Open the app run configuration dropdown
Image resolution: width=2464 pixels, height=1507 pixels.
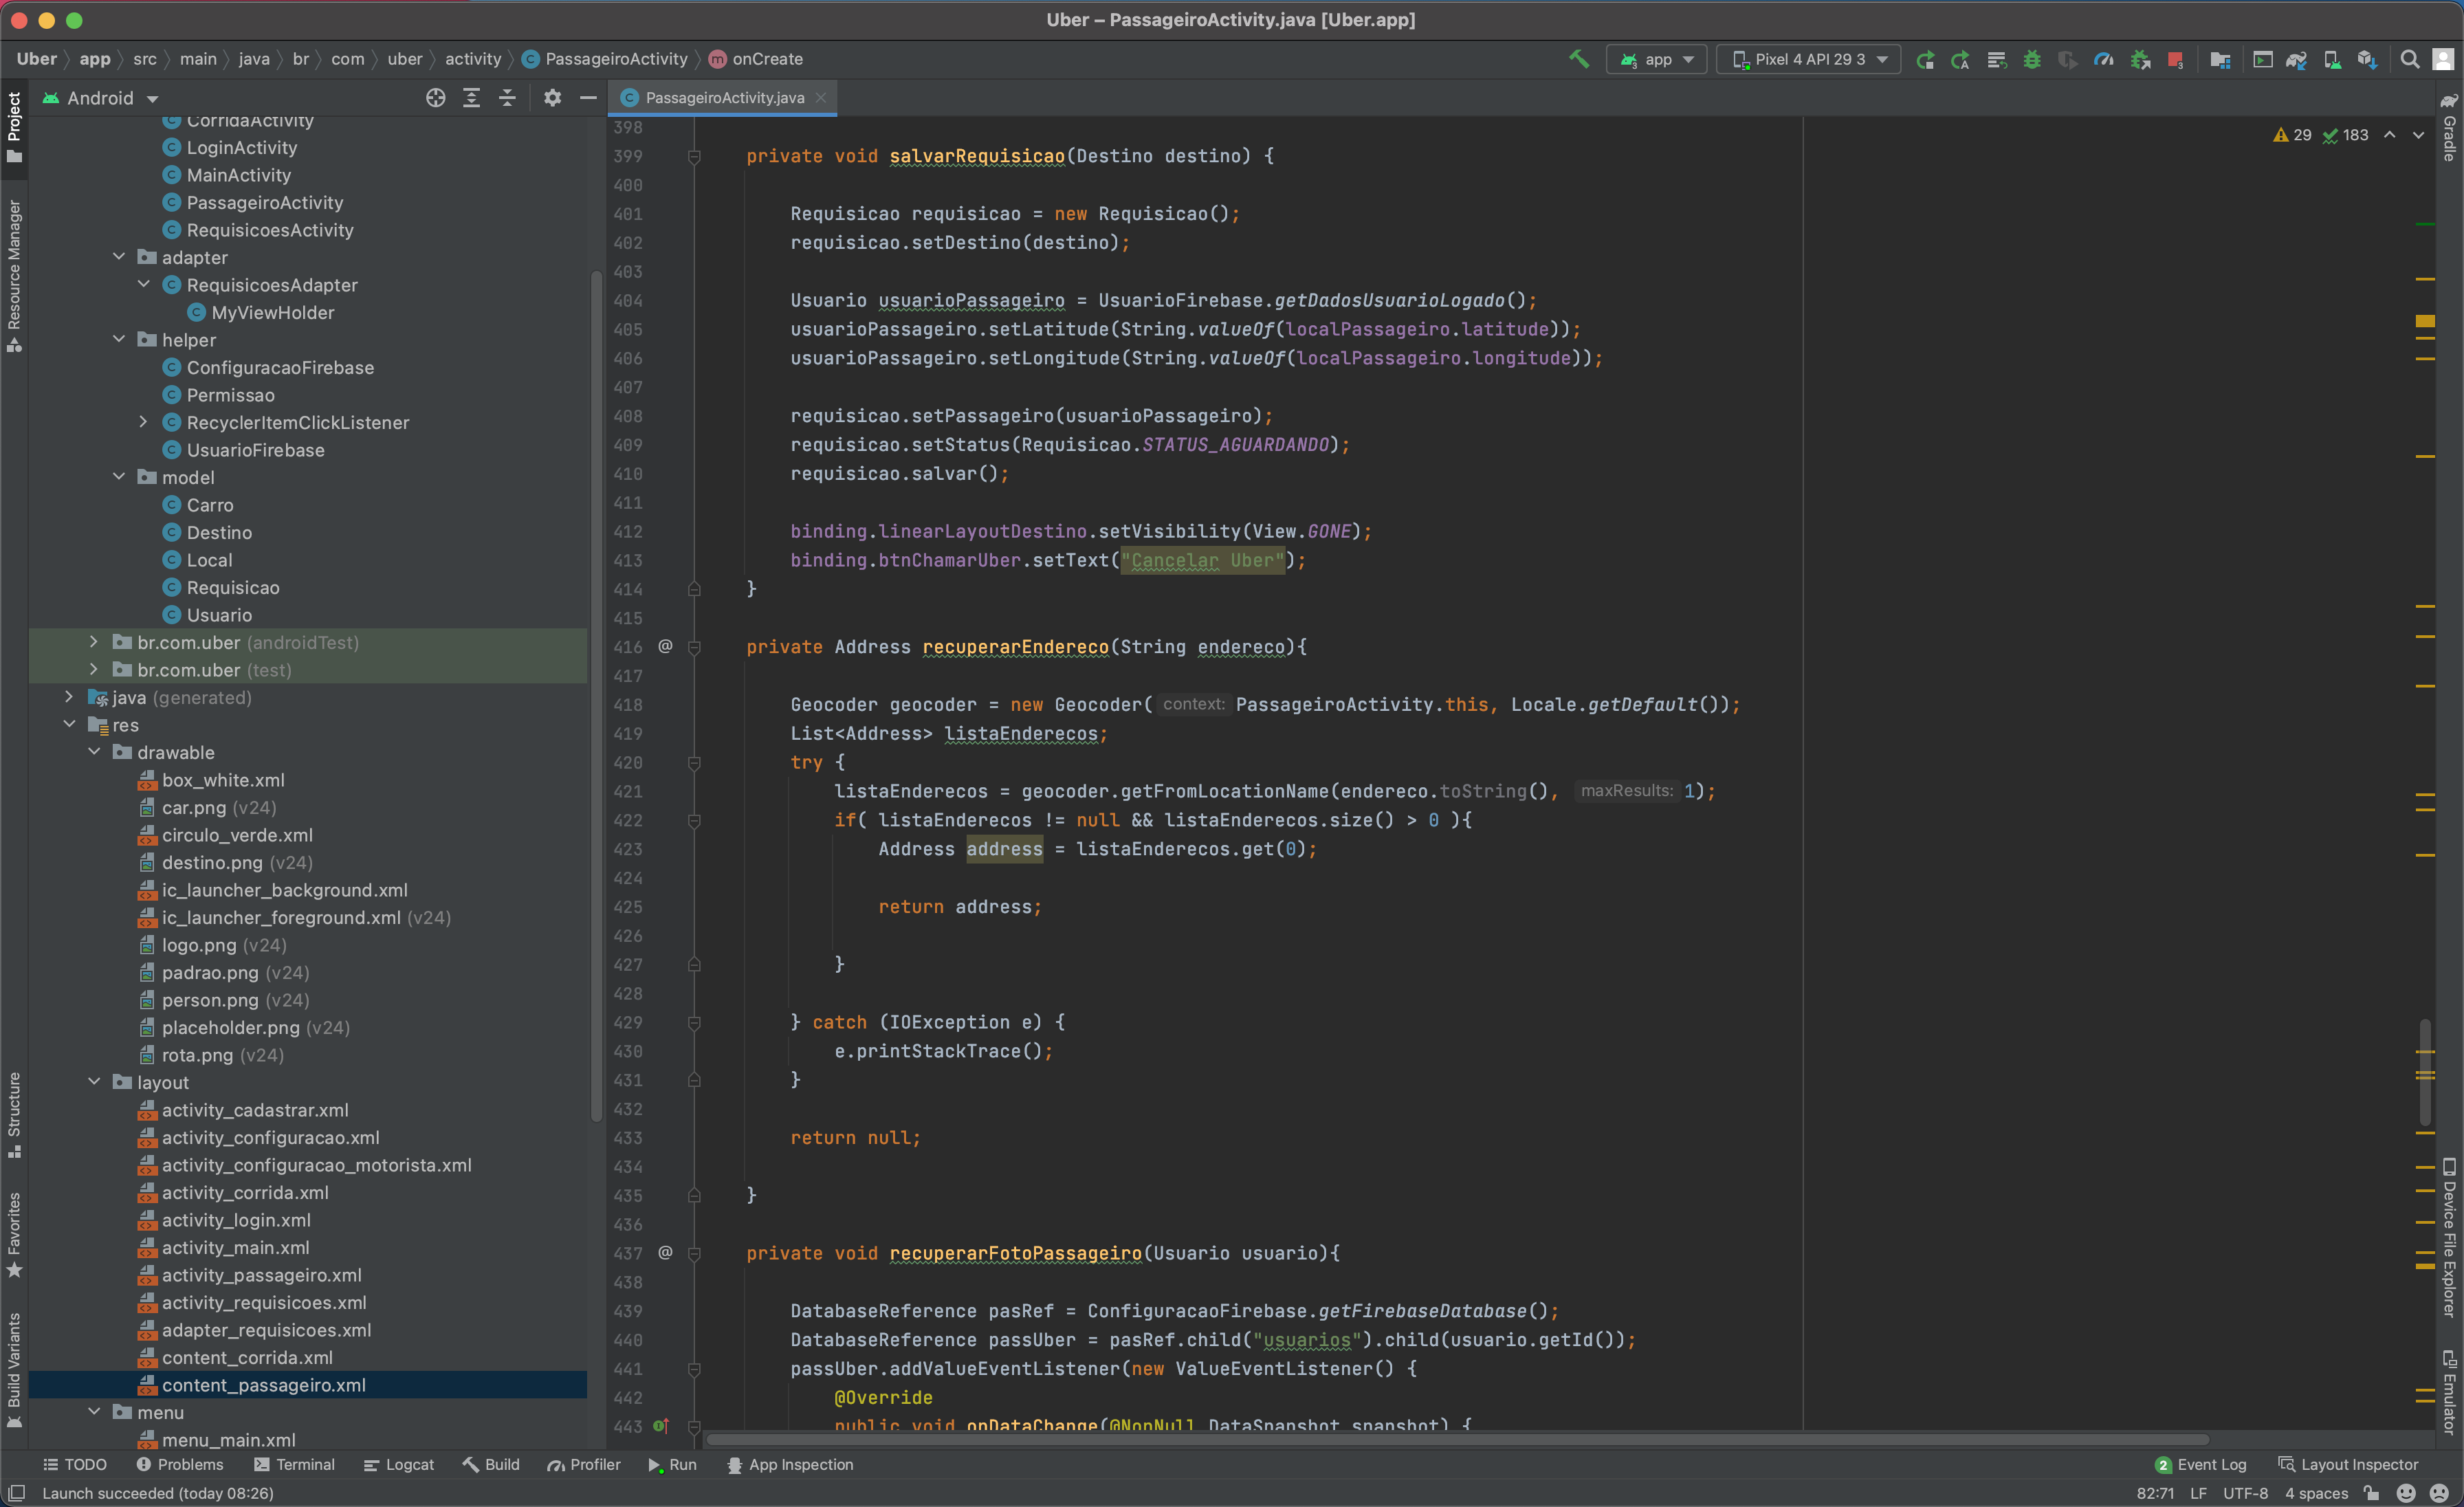tap(1656, 60)
